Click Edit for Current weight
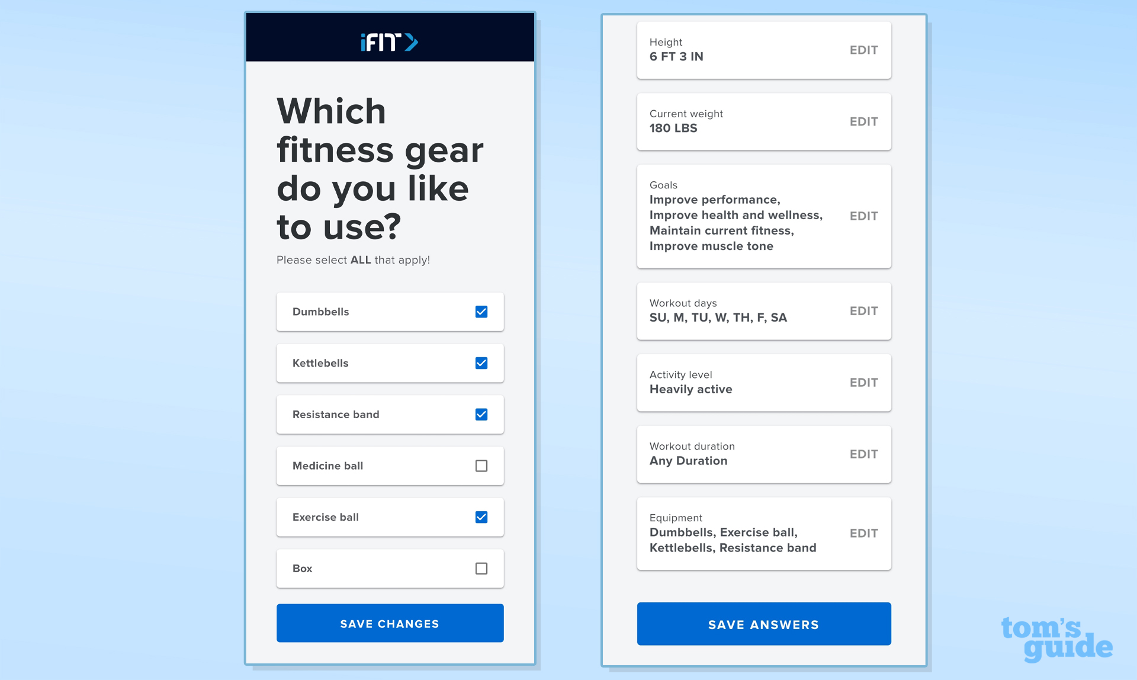This screenshot has width=1137, height=680. (863, 121)
